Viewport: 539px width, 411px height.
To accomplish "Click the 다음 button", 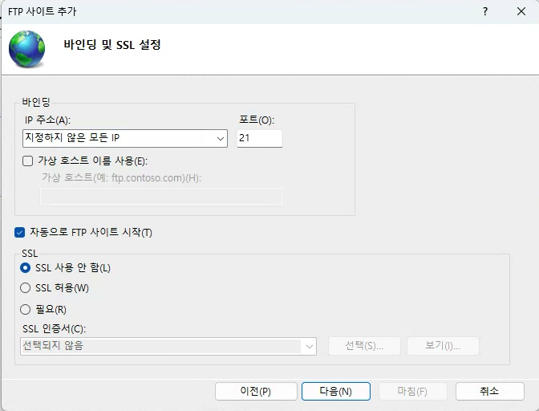I will click(x=336, y=392).
